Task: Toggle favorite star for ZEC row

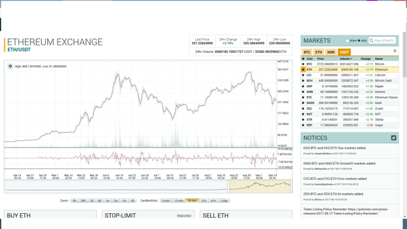Action: (303, 109)
